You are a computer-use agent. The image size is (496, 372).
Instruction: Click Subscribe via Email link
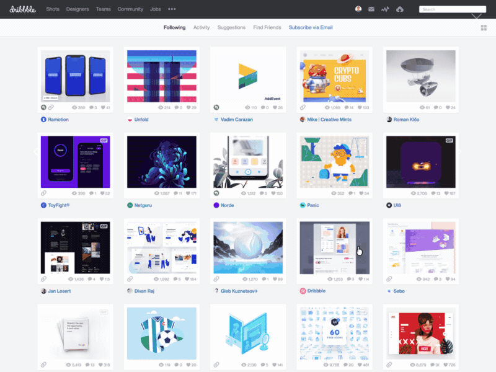pyautogui.click(x=311, y=27)
